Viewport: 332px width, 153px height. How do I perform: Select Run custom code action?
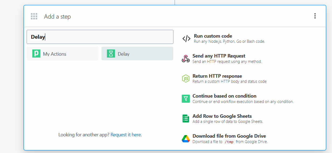pos(213,36)
